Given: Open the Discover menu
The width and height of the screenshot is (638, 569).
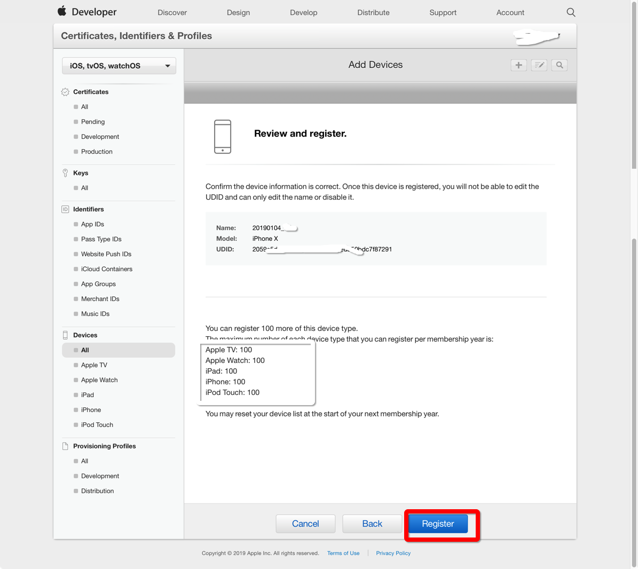Looking at the screenshot, I should [x=172, y=13].
